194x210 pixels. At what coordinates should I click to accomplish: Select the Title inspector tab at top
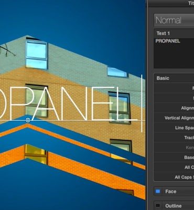(191, 3)
